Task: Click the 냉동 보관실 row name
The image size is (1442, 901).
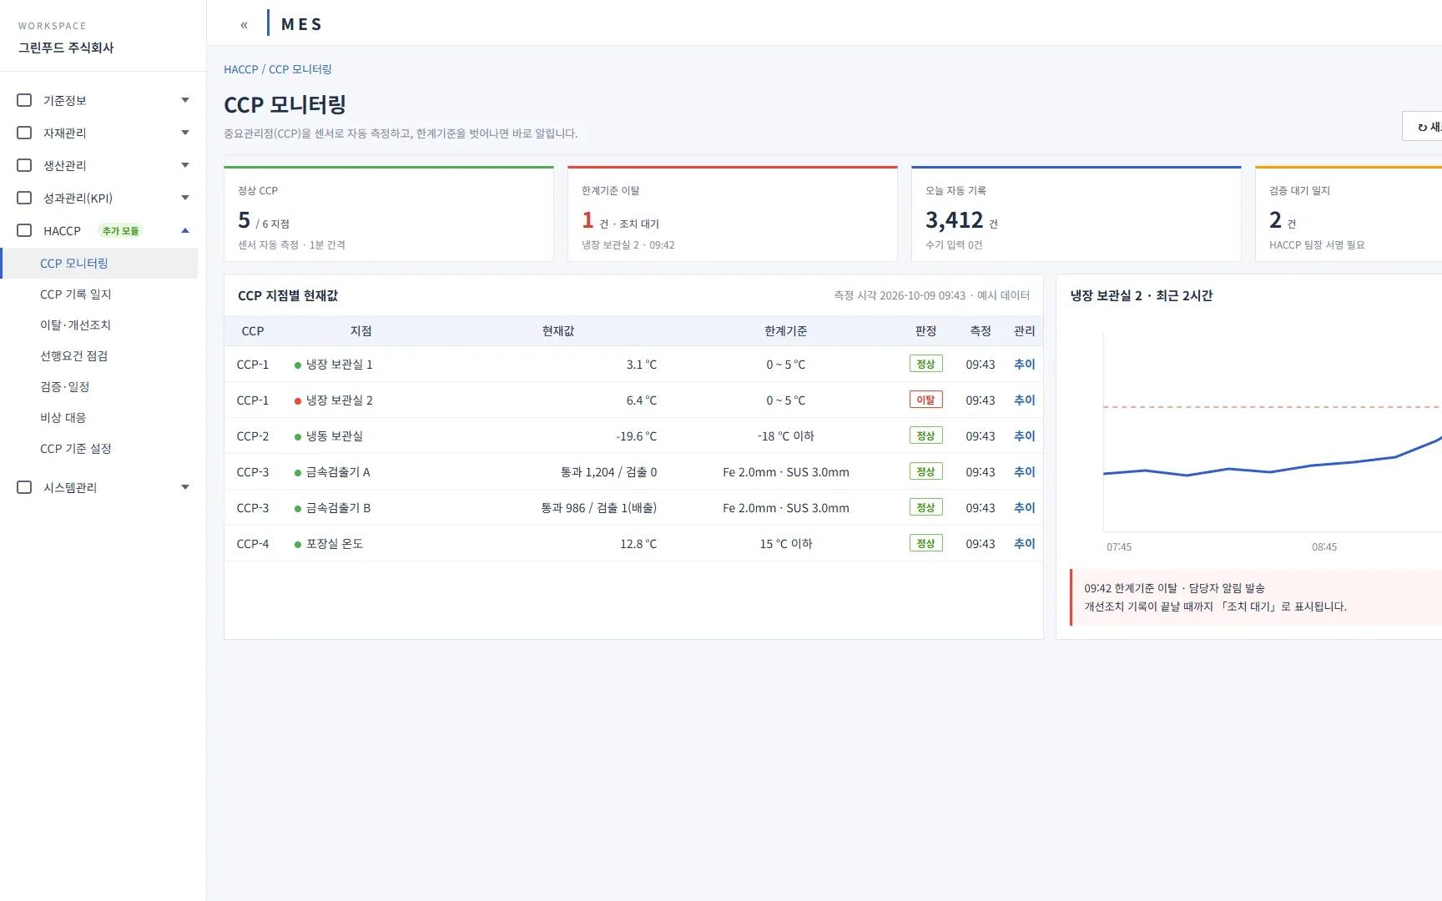Action: pyautogui.click(x=334, y=436)
